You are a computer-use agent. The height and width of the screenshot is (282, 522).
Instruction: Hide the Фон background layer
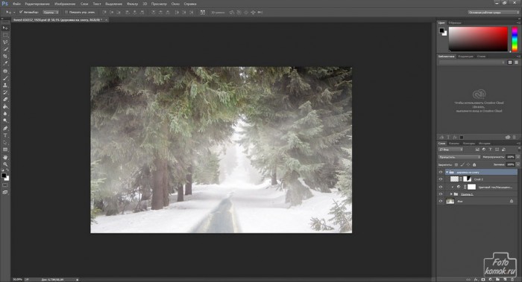point(441,201)
